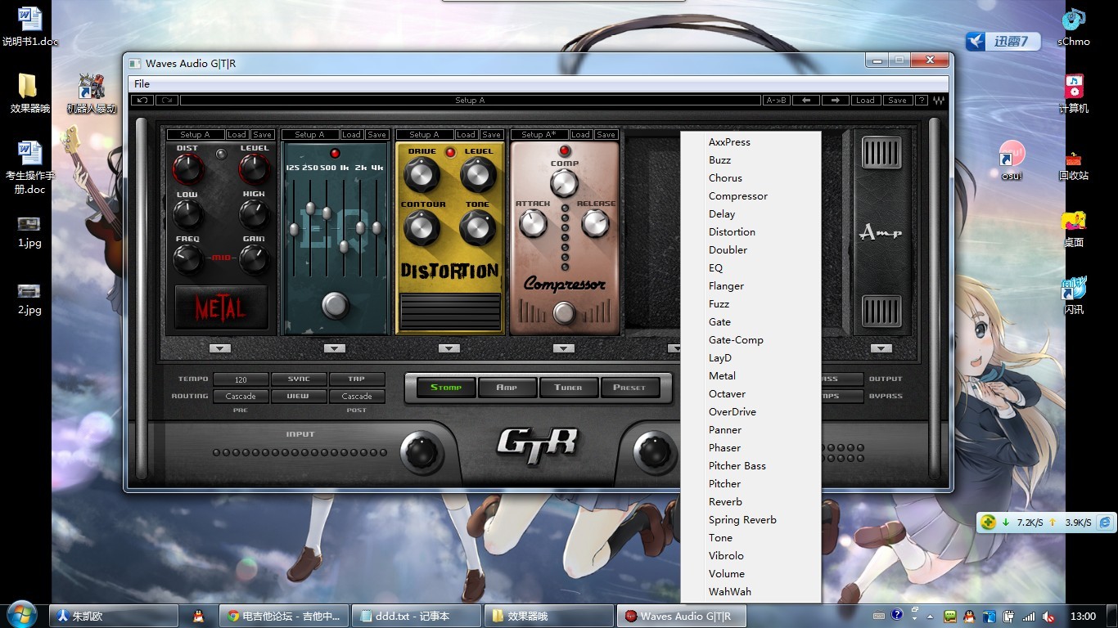Open dropdown arrow below the Metal pedal
This screenshot has width=1118, height=628.
(x=220, y=348)
